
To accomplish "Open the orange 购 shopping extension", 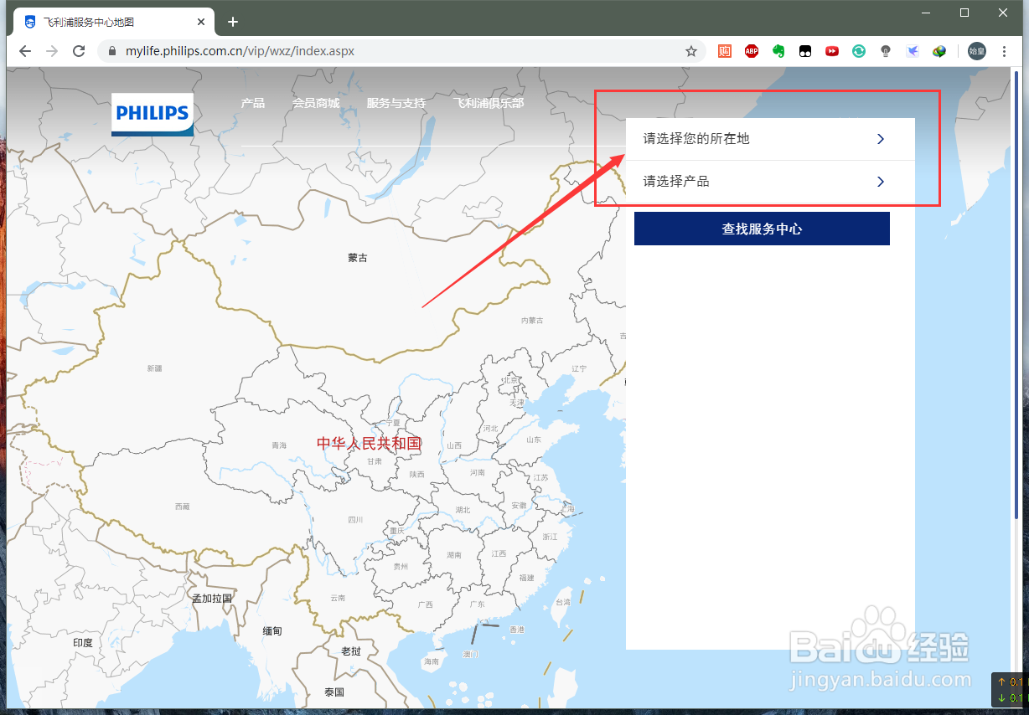I will point(724,51).
